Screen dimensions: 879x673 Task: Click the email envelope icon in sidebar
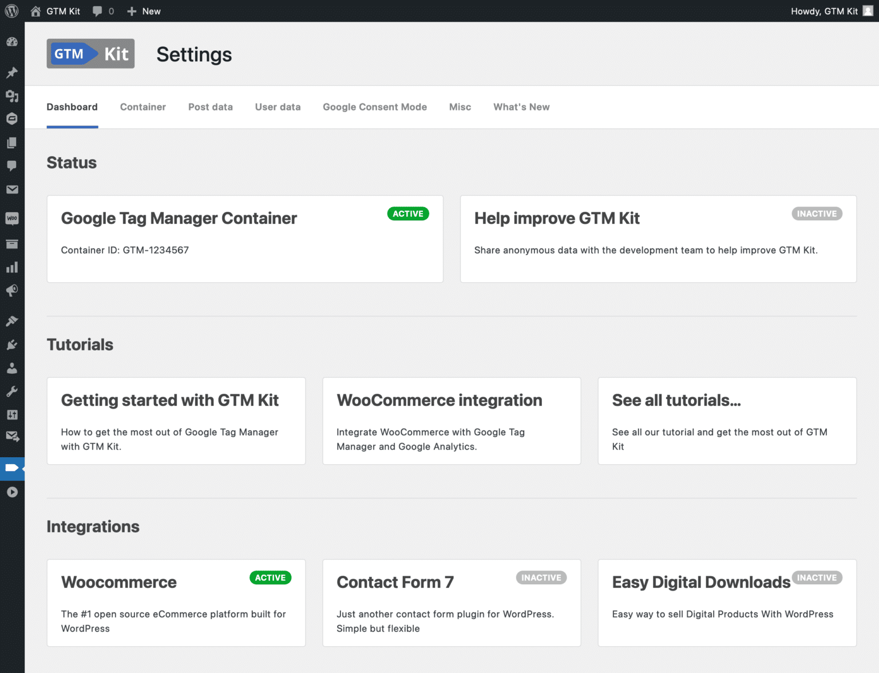(12, 189)
